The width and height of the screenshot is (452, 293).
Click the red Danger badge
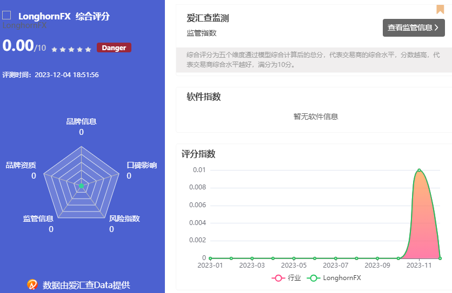[114, 47]
